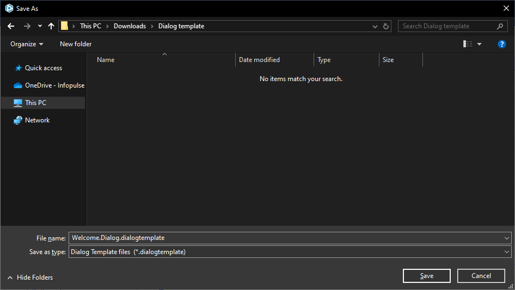
Task: Open the Organize menu
Action: pos(27,44)
